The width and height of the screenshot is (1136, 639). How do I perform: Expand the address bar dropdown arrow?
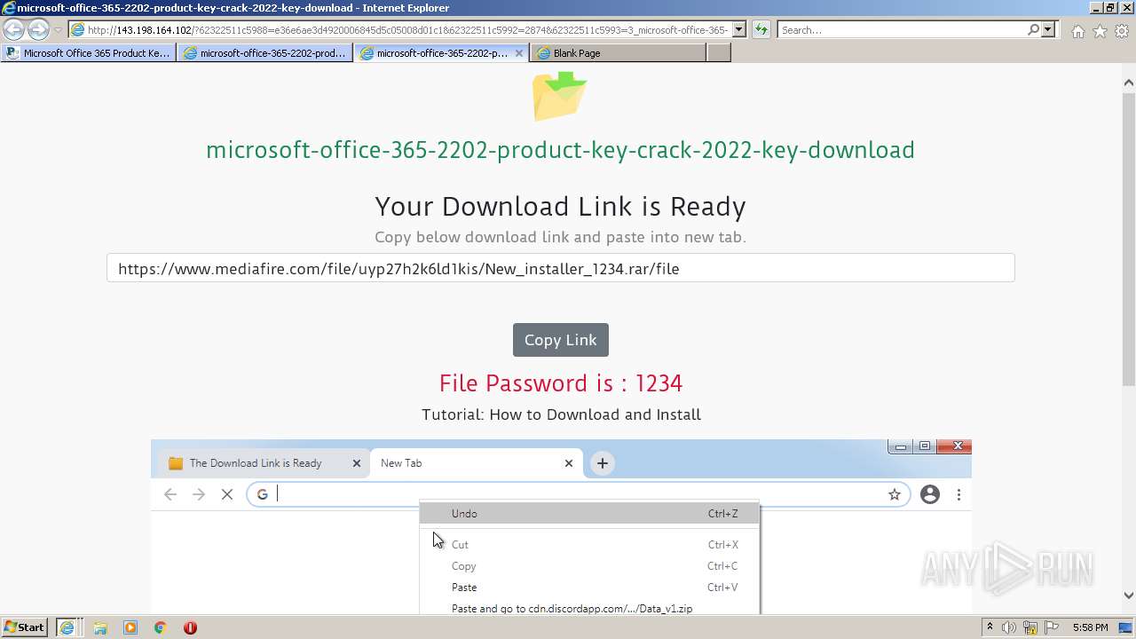[738, 30]
